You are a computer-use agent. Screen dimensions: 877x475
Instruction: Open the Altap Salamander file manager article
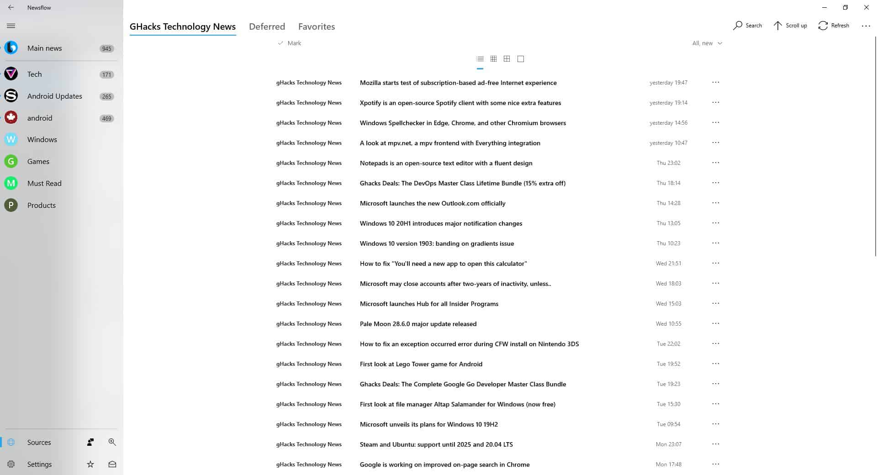457,404
